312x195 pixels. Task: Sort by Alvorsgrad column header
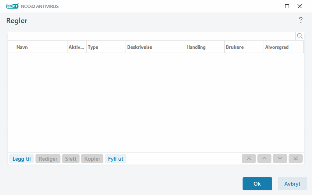pos(284,47)
